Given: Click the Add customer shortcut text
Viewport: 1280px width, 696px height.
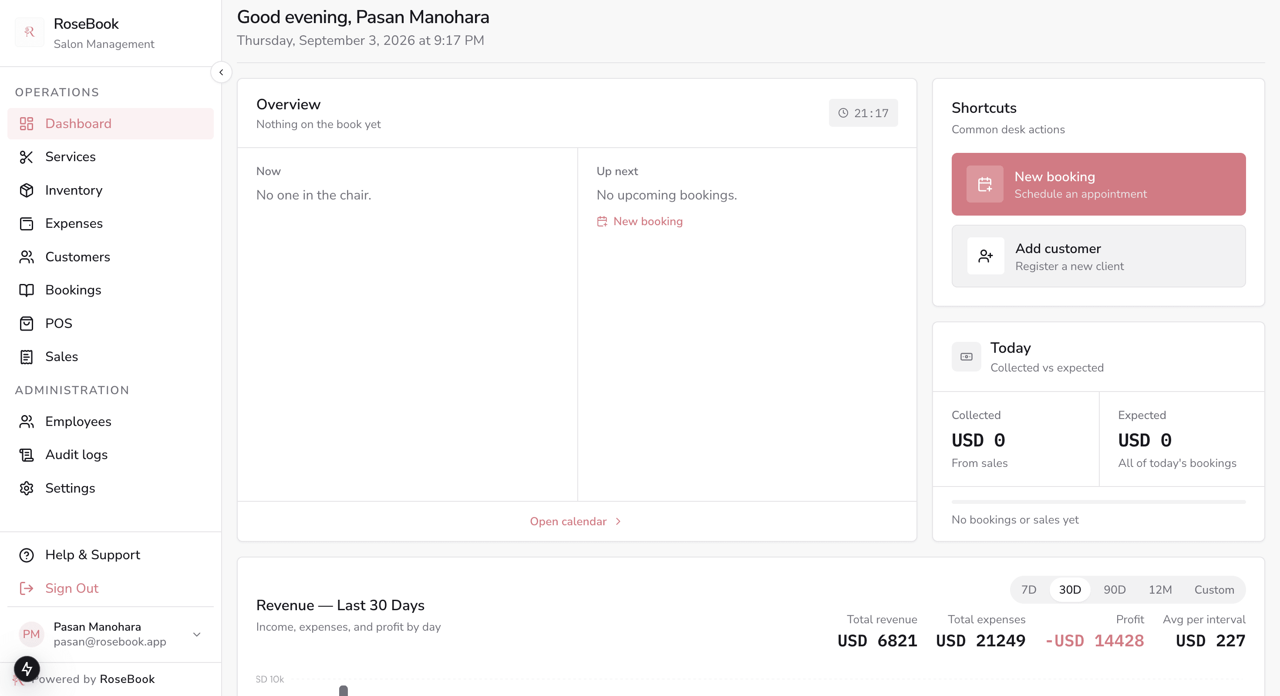Looking at the screenshot, I should [x=1058, y=248].
